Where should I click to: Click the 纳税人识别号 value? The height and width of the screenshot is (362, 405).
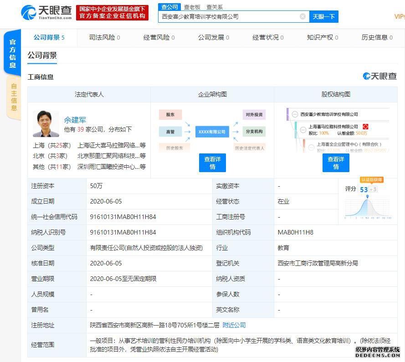[x=123, y=232]
